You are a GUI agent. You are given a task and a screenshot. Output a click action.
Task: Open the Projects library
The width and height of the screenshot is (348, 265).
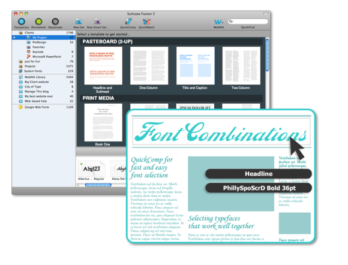tap(44, 66)
